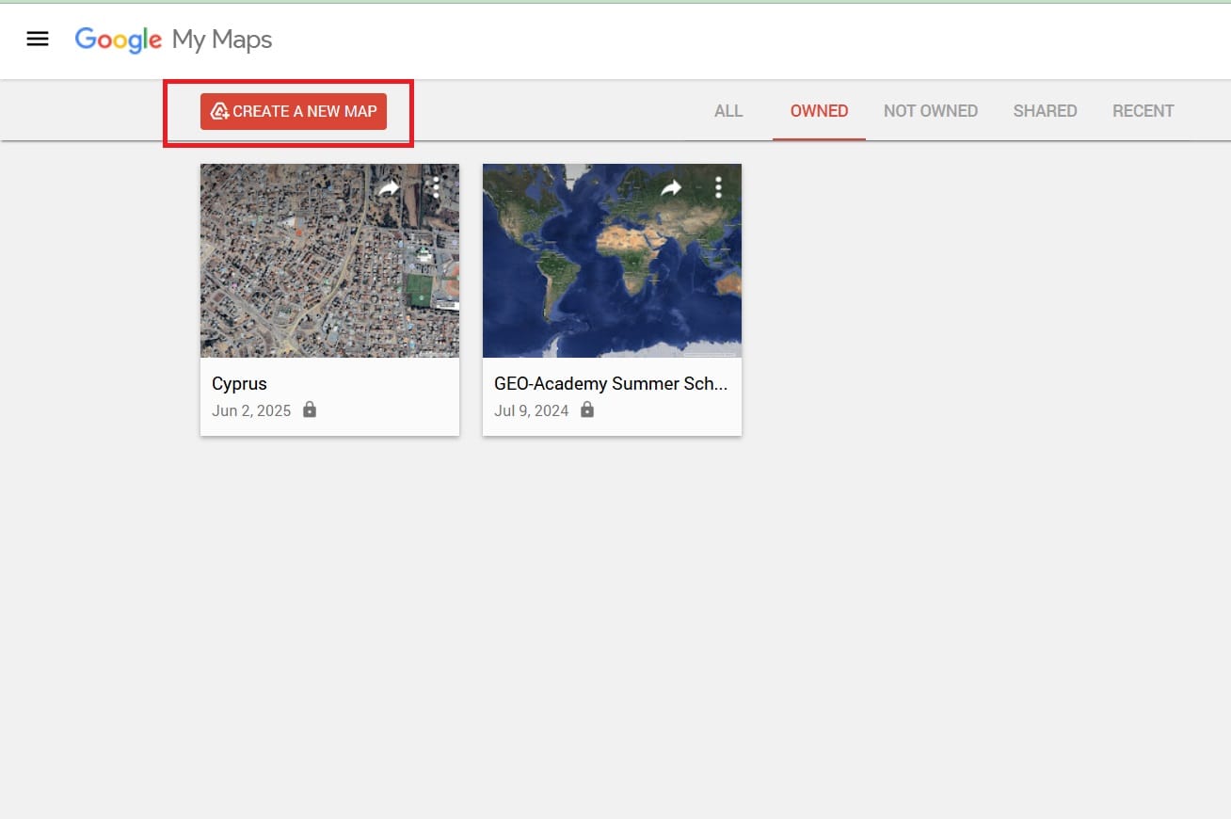
Task: Click the lock icon on GEO-Academy card
Action: pos(587,410)
